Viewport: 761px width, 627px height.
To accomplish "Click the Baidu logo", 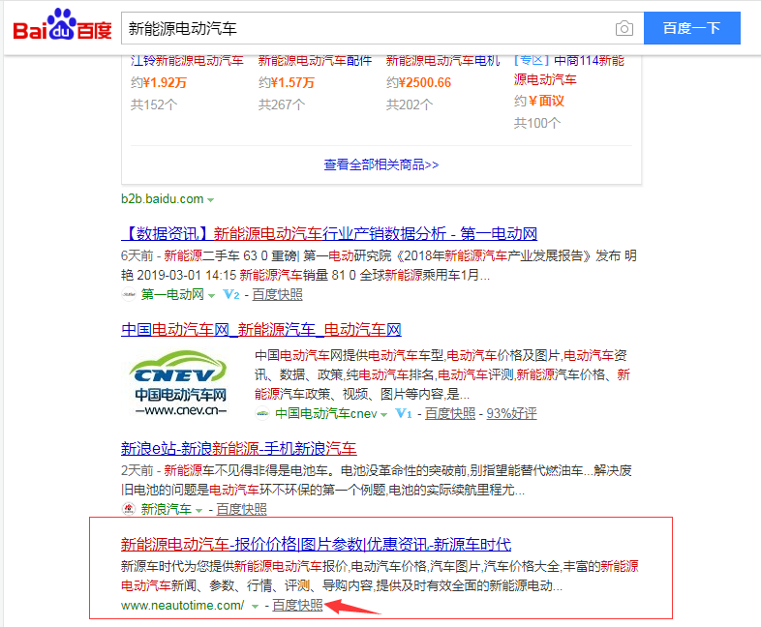I will (63, 24).
